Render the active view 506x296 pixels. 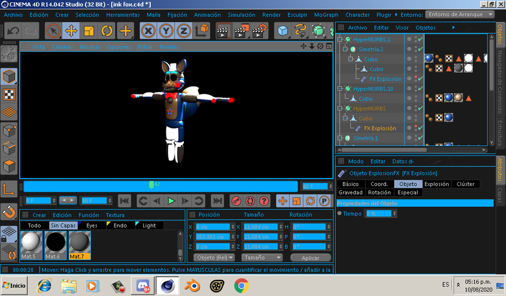click(x=224, y=31)
